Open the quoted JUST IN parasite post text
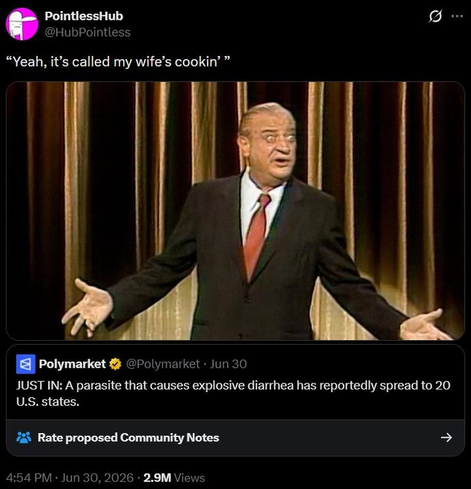Screen dimensions: 471x489 [233, 393]
